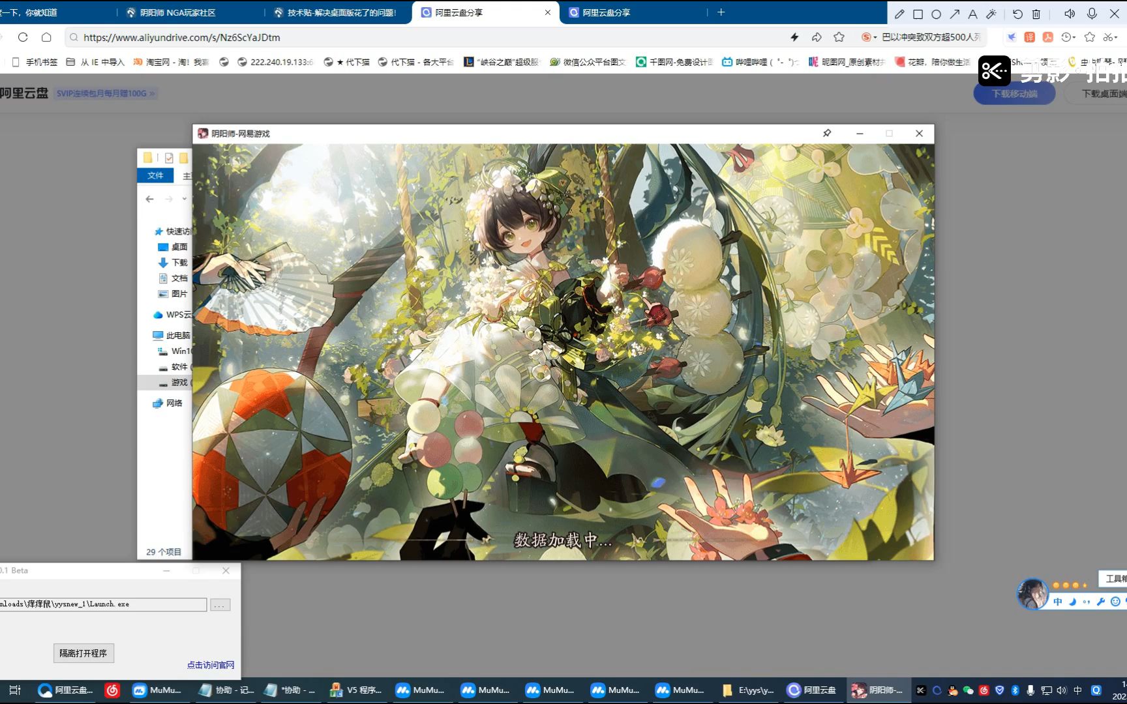Toggle system speaker recording icon

[x=1070, y=14]
